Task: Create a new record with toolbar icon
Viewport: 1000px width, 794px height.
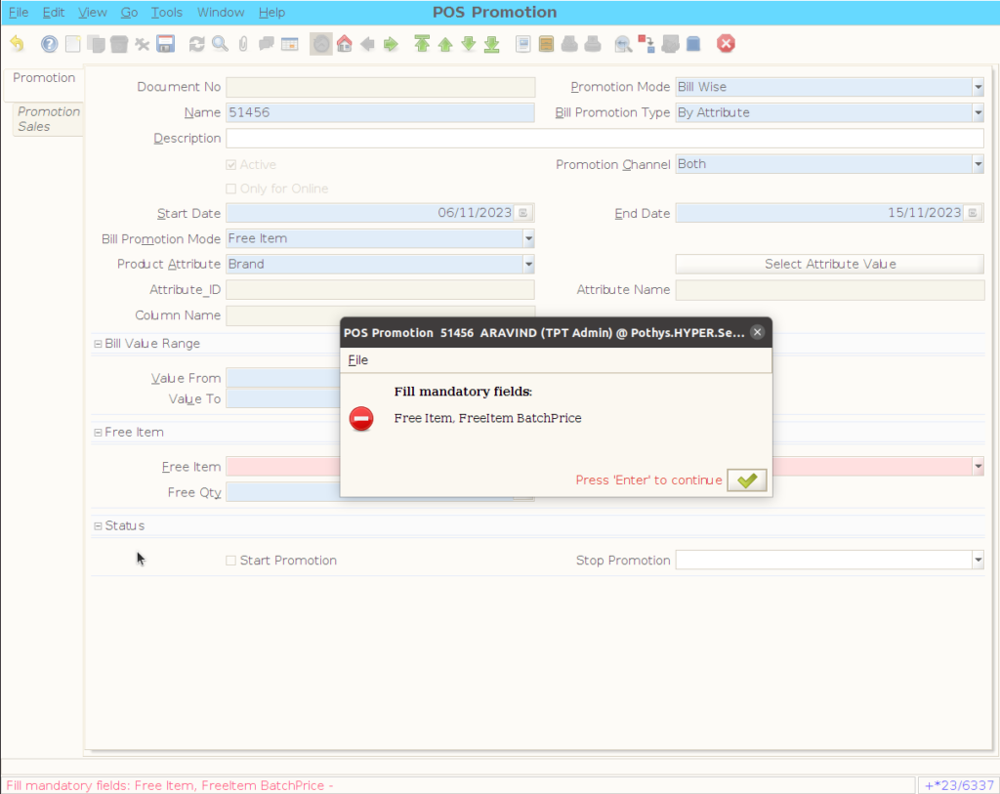Action: tap(72, 44)
